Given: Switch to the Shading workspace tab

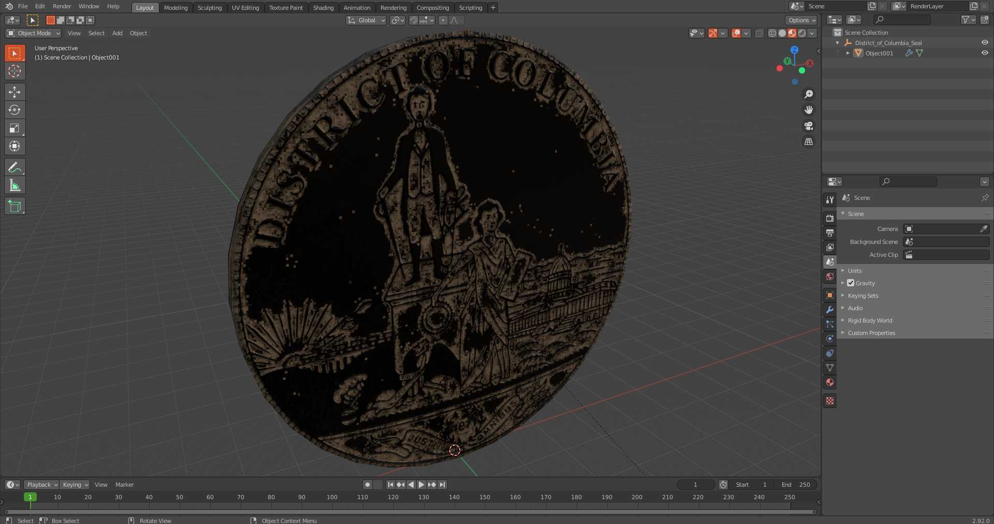Looking at the screenshot, I should pyautogui.click(x=323, y=8).
